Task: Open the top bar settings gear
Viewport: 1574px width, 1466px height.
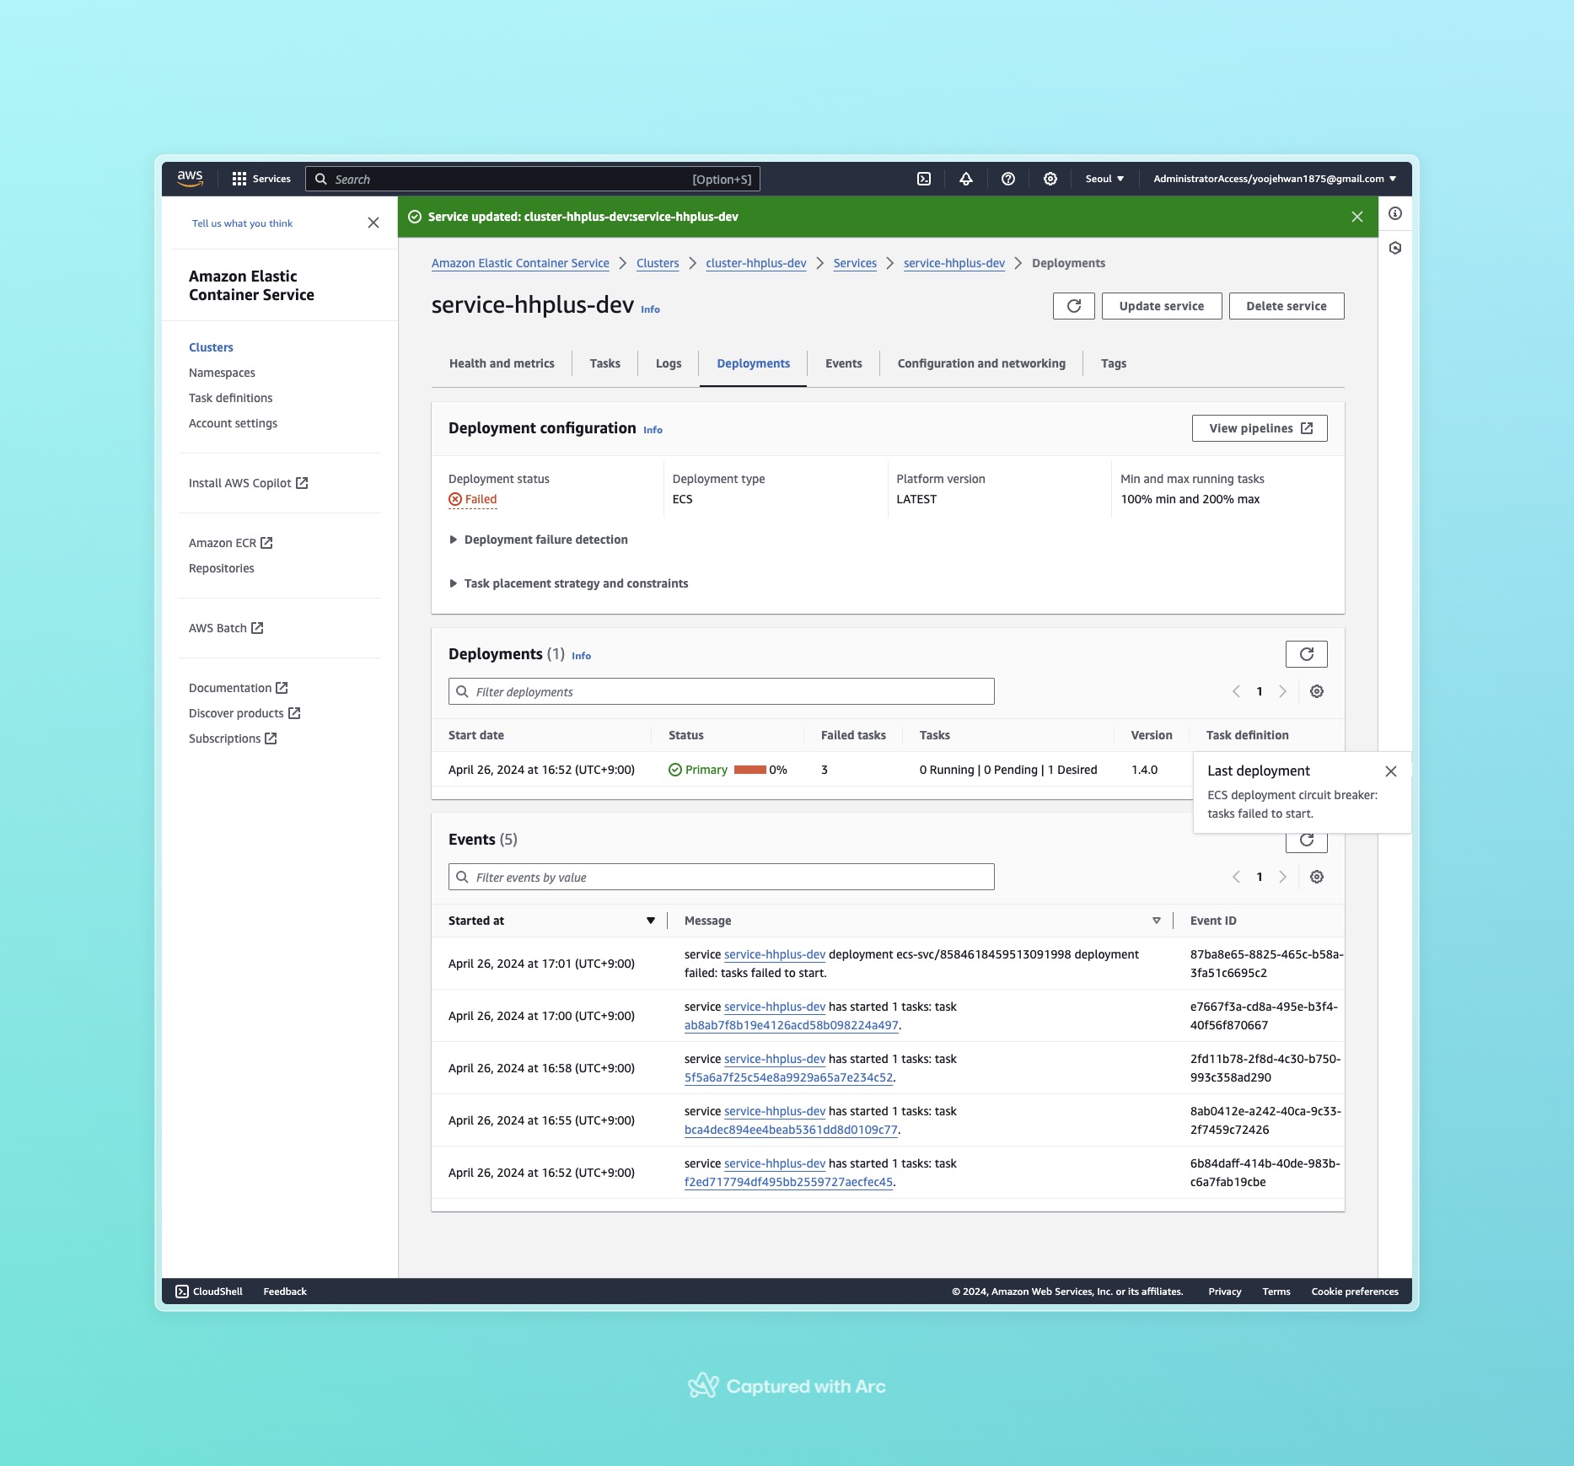Action: [x=1050, y=179]
